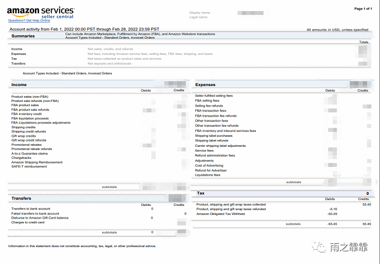Open the 'Questions? Get Help Online' link

point(29,21)
